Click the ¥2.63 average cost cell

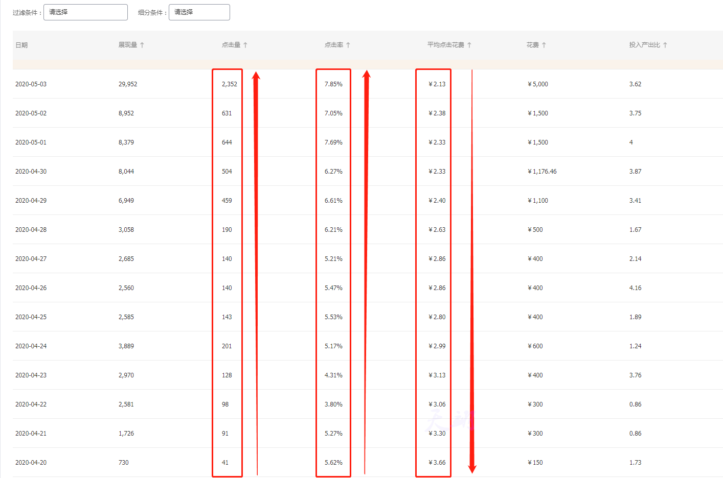coord(437,230)
